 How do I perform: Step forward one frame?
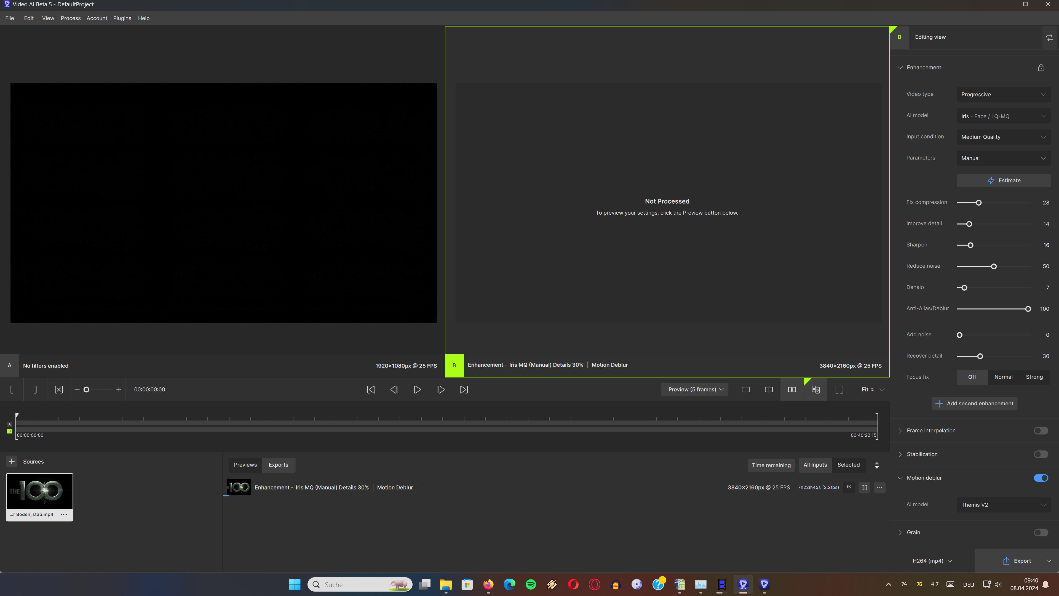point(440,390)
